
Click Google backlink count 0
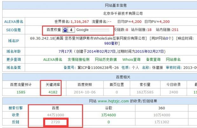click(109, 122)
